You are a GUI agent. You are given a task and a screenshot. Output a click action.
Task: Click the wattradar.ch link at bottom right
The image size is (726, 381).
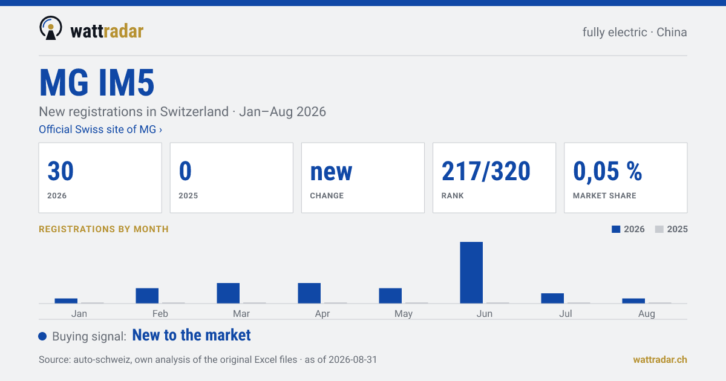pos(660,359)
